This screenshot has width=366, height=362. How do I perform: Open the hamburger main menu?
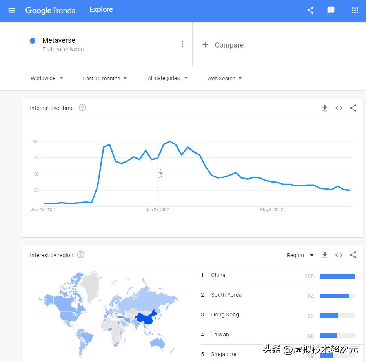[11, 10]
